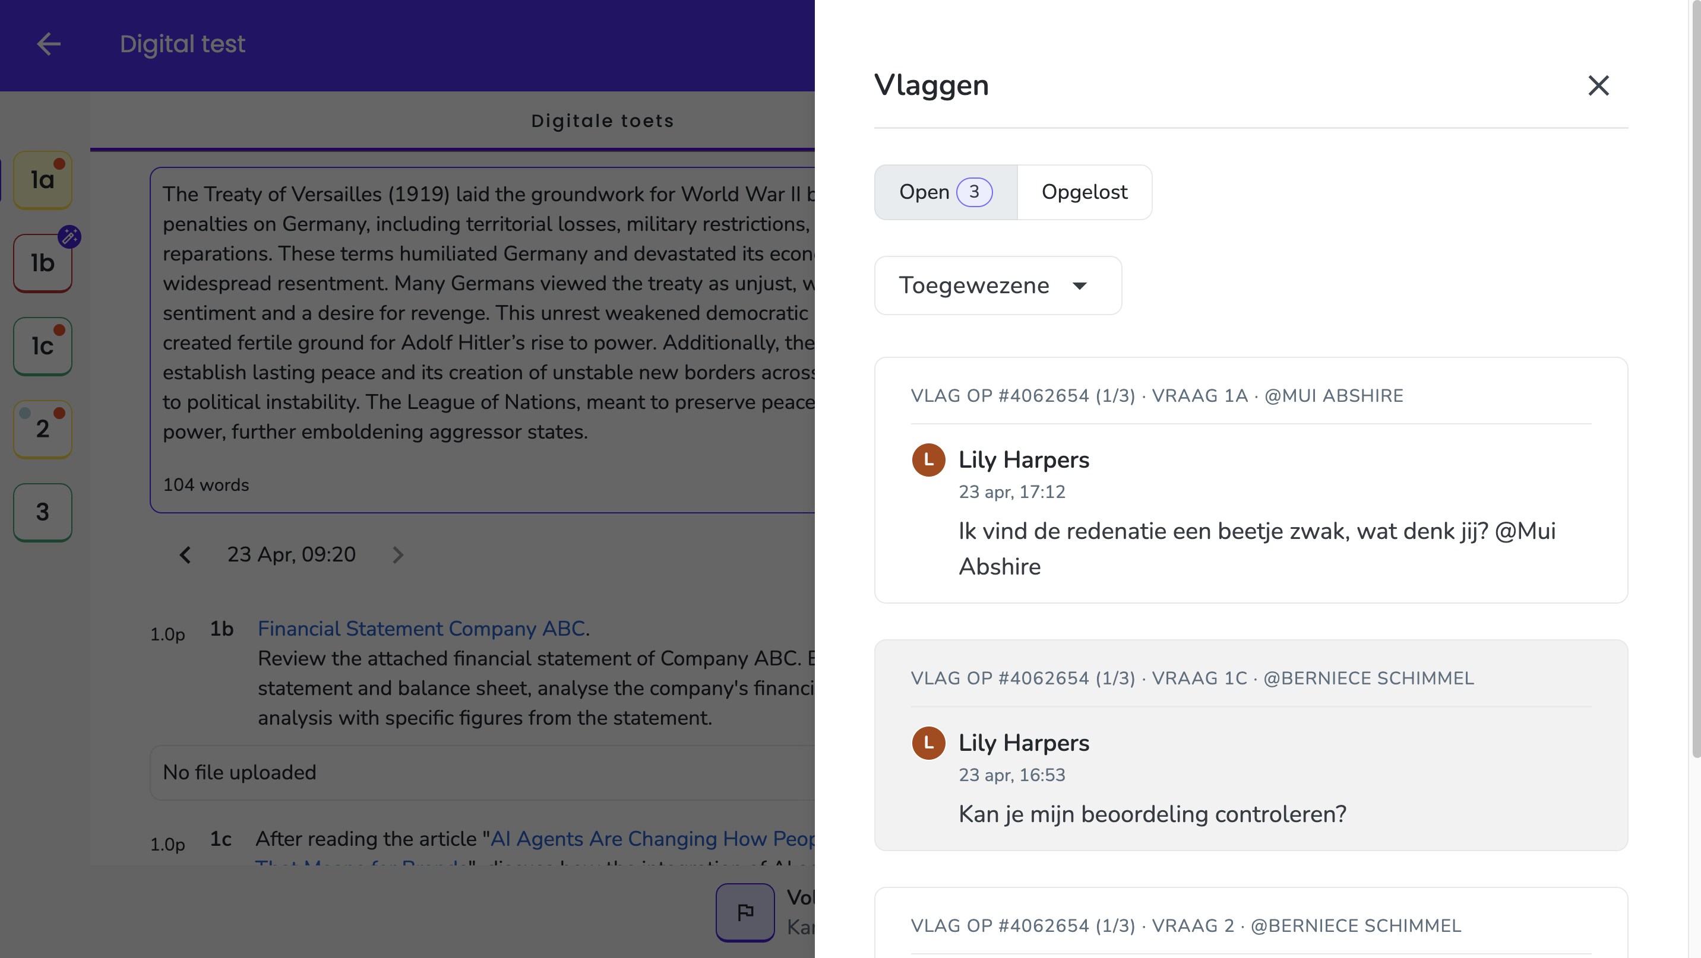Close the Vlaggen panel

[x=1598, y=85]
